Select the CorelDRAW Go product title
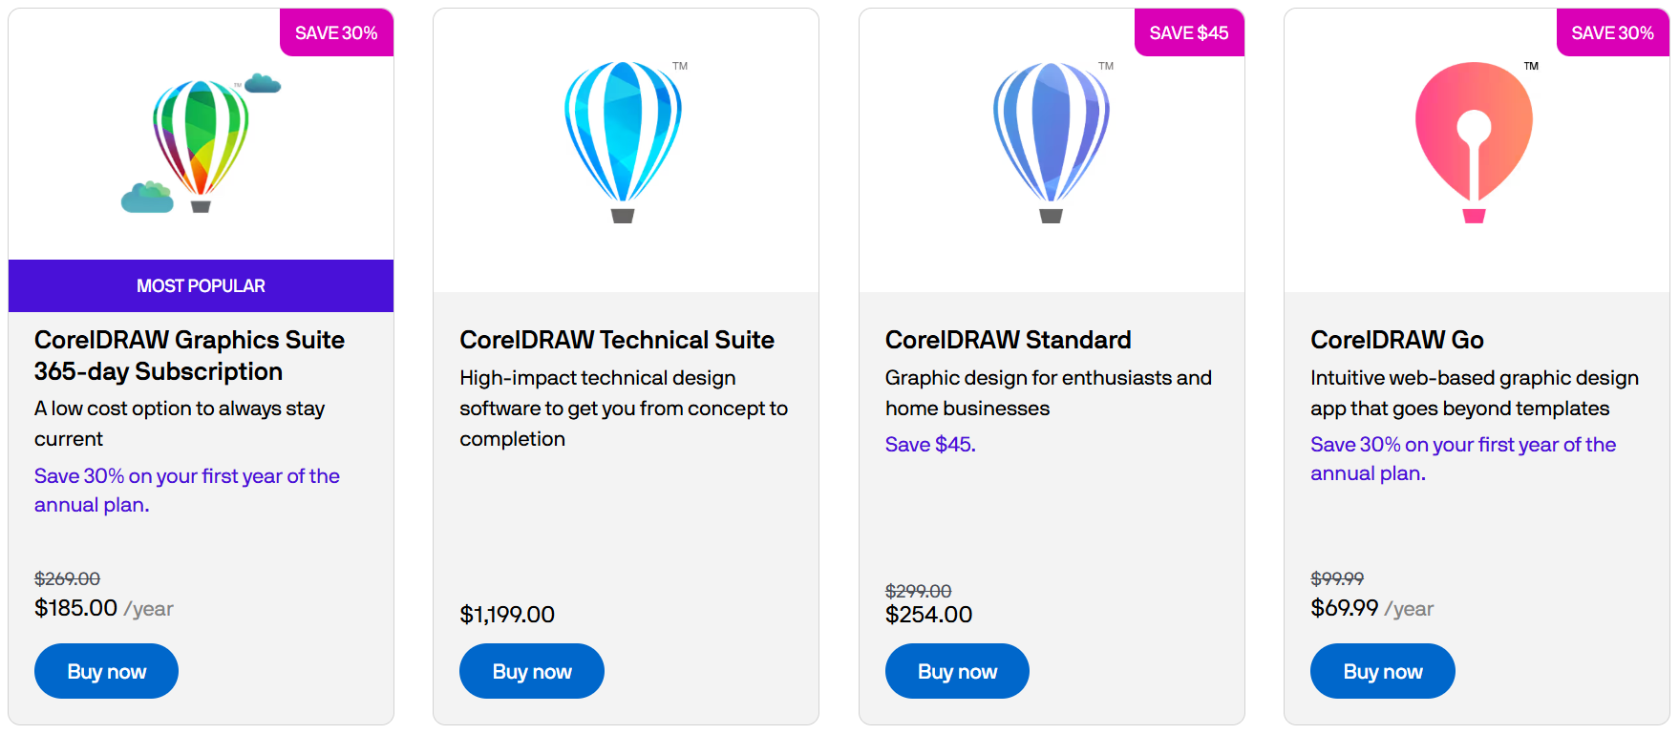The image size is (1679, 734). pos(1396,340)
